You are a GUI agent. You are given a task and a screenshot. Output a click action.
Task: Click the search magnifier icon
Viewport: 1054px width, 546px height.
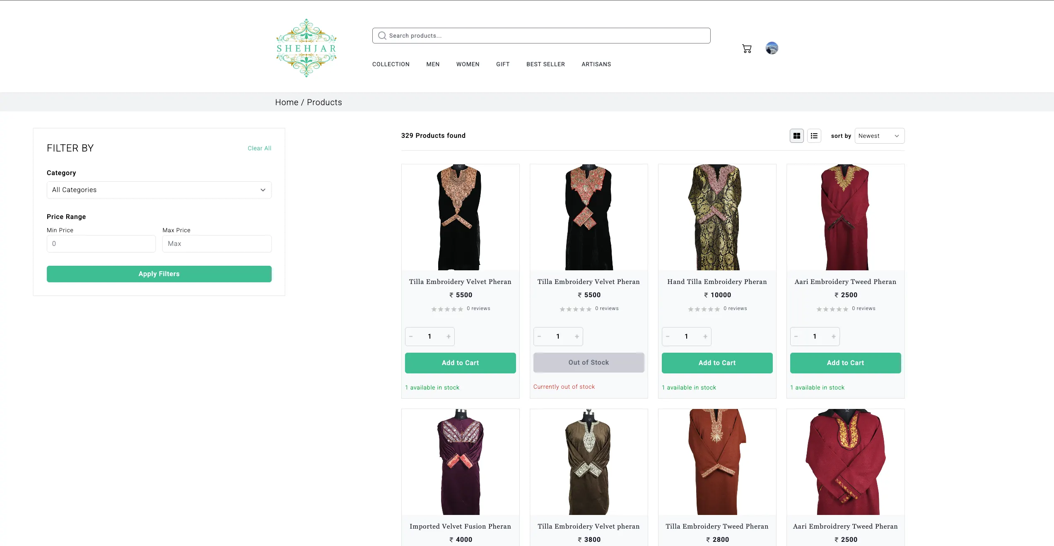coord(382,35)
